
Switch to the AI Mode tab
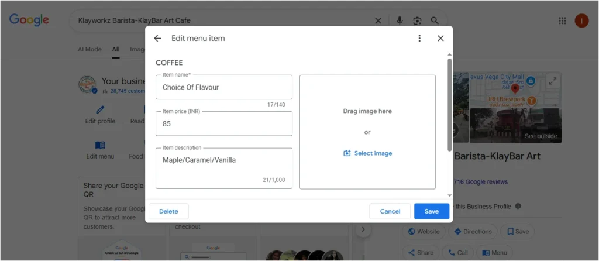click(89, 50)
